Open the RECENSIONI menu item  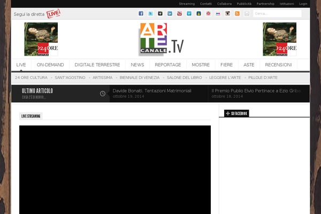click(x=278, y=65)
